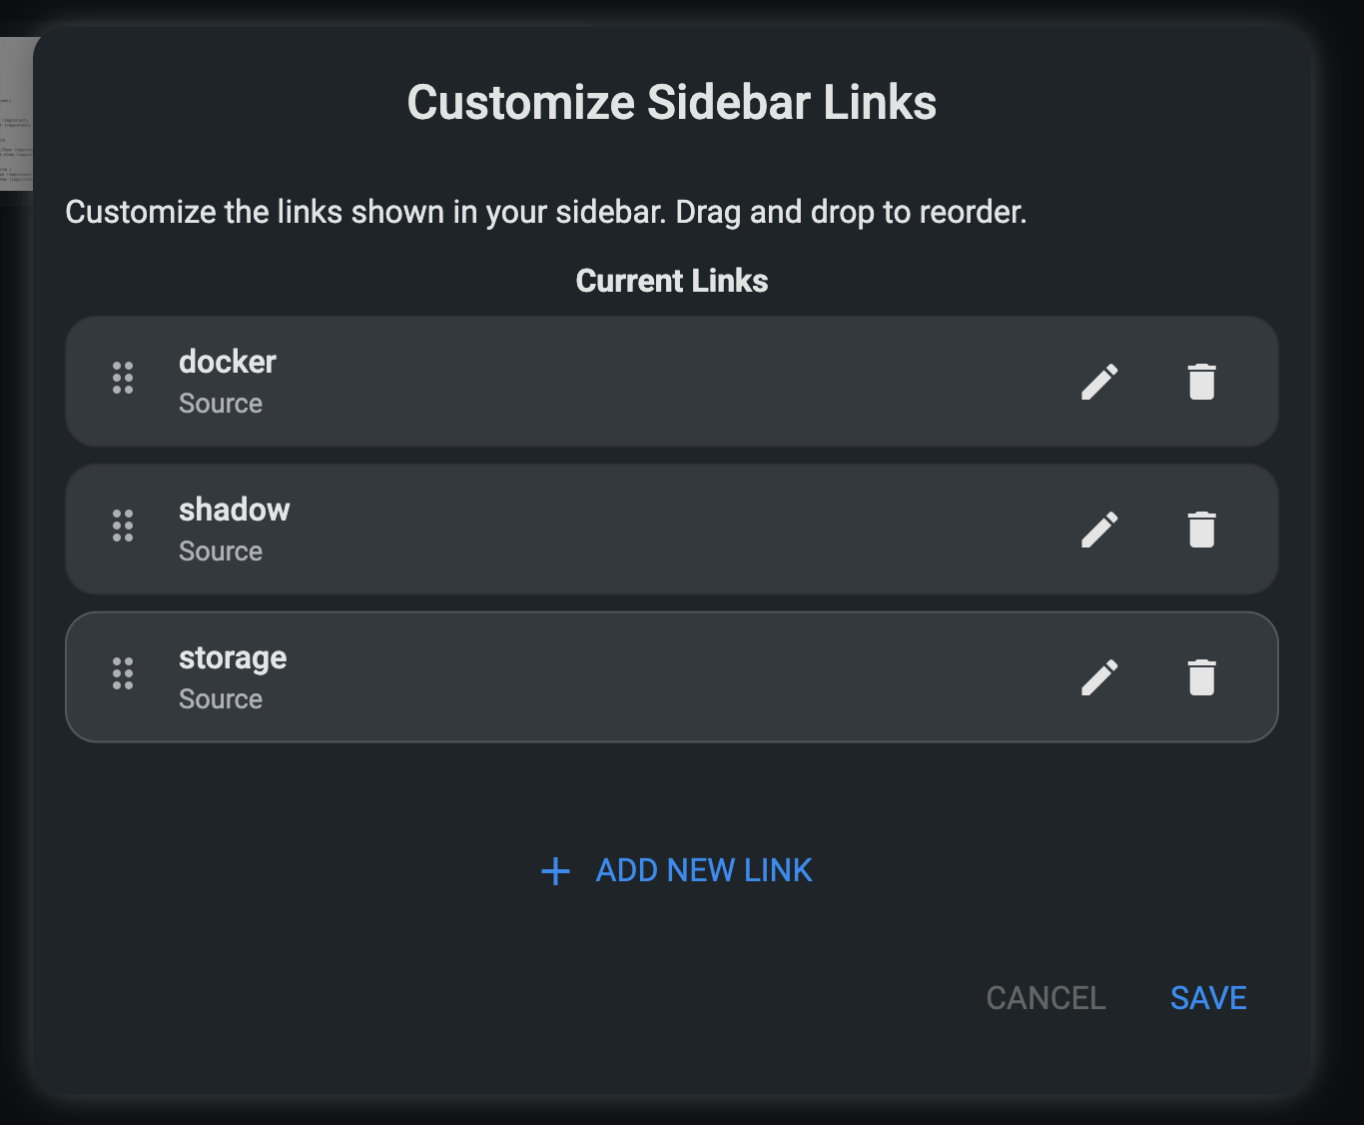Save the sidebar links

click(1208, 998)
